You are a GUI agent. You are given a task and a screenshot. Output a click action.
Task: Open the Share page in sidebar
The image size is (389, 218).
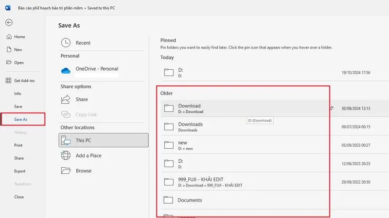pos(19,158)
